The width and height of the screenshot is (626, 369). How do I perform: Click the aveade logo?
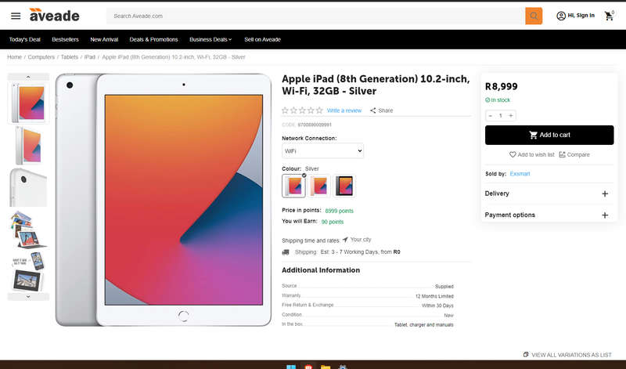[x=54, y=15]
